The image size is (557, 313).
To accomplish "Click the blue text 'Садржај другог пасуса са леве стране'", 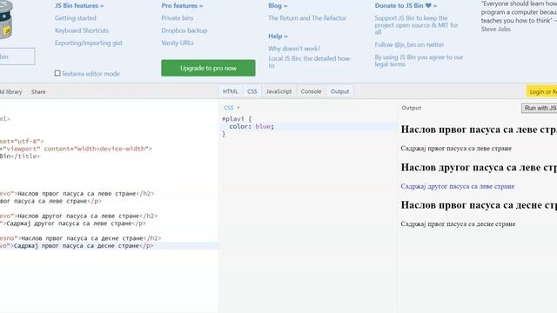I will coord(458,186).
